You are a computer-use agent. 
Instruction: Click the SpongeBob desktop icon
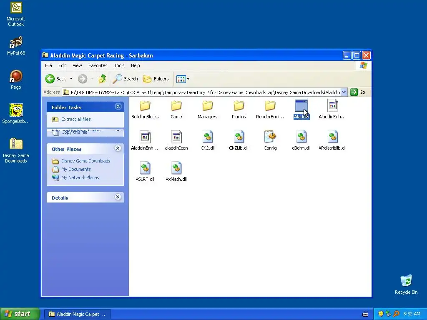coord(16,114)
